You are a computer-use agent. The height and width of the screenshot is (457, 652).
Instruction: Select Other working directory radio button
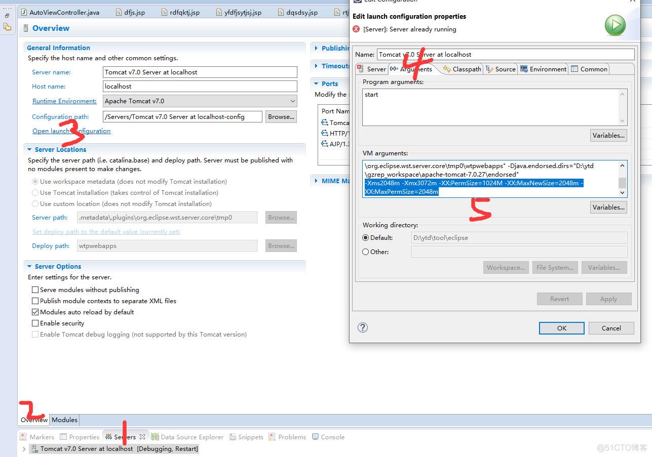pyautogui.click(x=366, y=252)
